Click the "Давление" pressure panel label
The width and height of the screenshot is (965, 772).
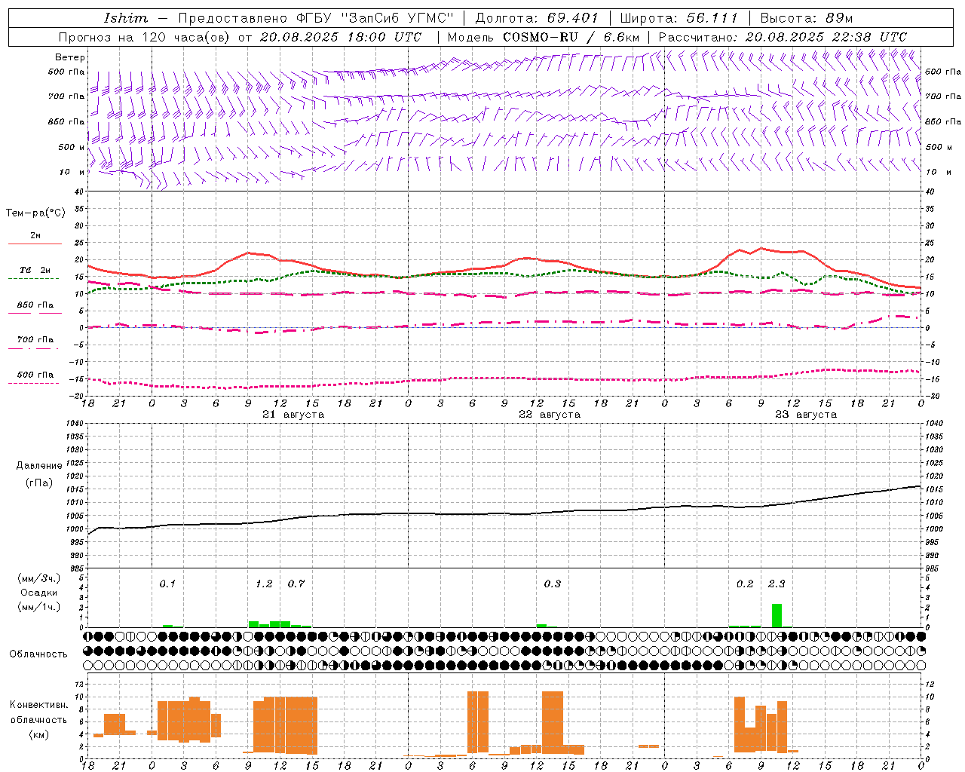[39, 466]
